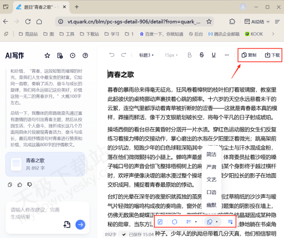Open a new browser tab

[77, 7]
